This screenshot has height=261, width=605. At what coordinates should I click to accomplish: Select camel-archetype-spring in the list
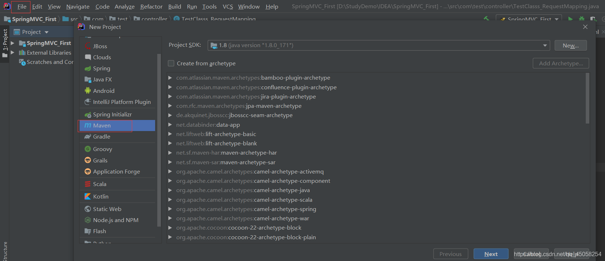click(246, 209)
